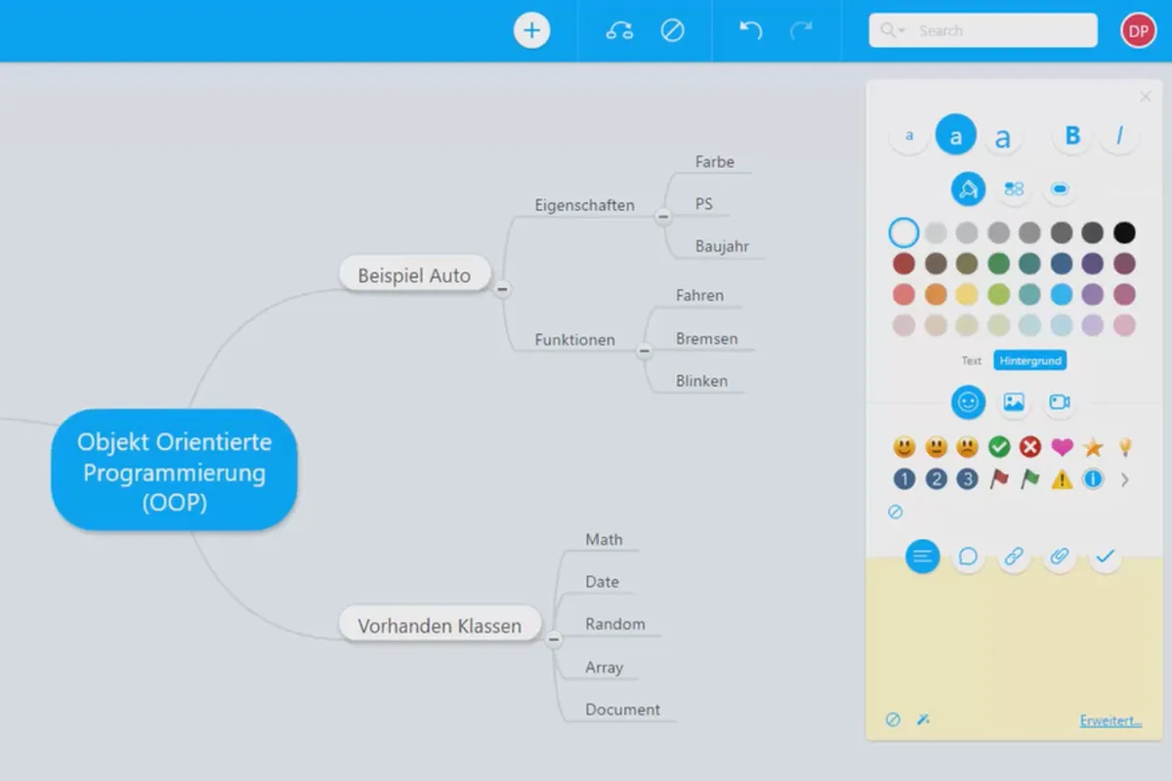
Task: Add the orange star icon
Action: click(x=1093, y=447)
